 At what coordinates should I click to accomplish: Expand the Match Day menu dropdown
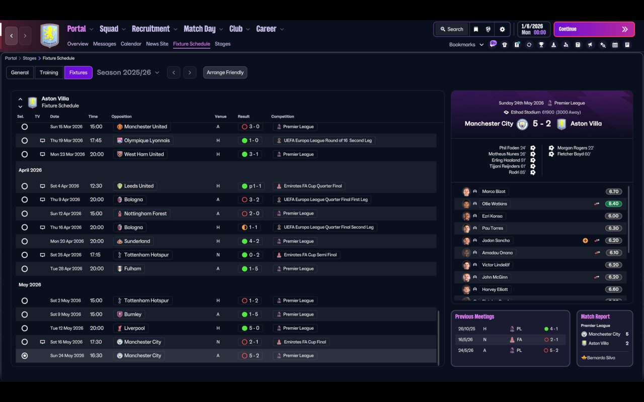click(x=221, y=29)
